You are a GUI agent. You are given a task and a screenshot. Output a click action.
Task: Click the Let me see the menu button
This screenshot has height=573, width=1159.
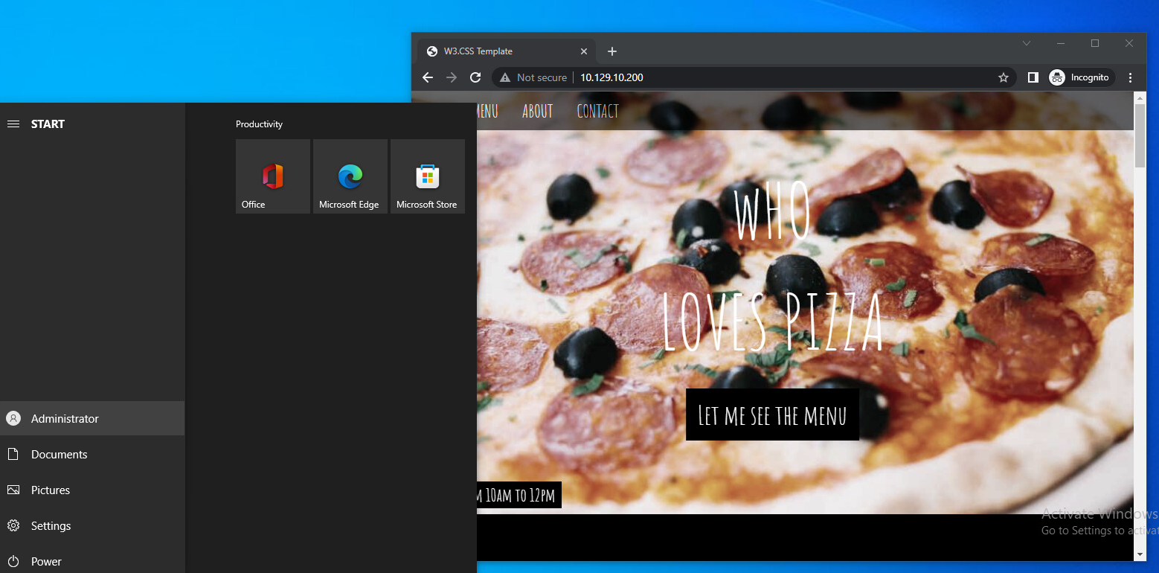pos(771,415)
